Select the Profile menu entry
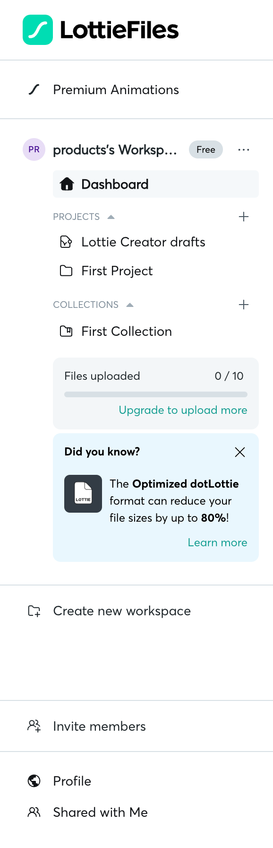The width and height of the screenshot is (273, 848). [72, 781]
